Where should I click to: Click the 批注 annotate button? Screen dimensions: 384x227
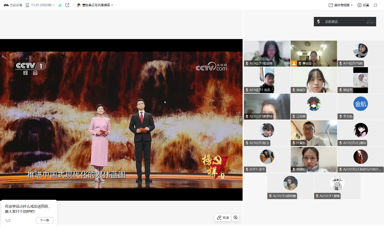click(x=223, y=218)
